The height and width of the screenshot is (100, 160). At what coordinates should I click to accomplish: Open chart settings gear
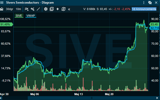pyautogui.click(x=46, y=9)
